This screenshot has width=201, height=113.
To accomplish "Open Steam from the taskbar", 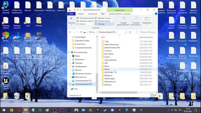I will [105, 110].
